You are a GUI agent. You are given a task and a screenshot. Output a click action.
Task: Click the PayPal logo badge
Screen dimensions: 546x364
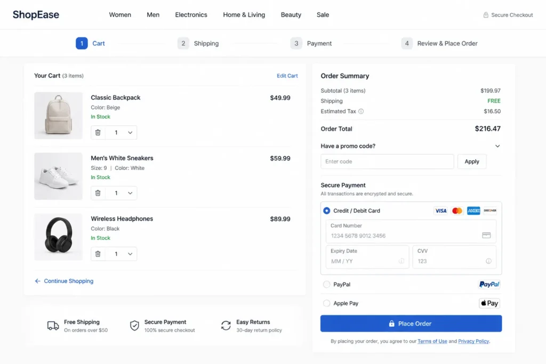pyautogui.click(x=489, y=284)
